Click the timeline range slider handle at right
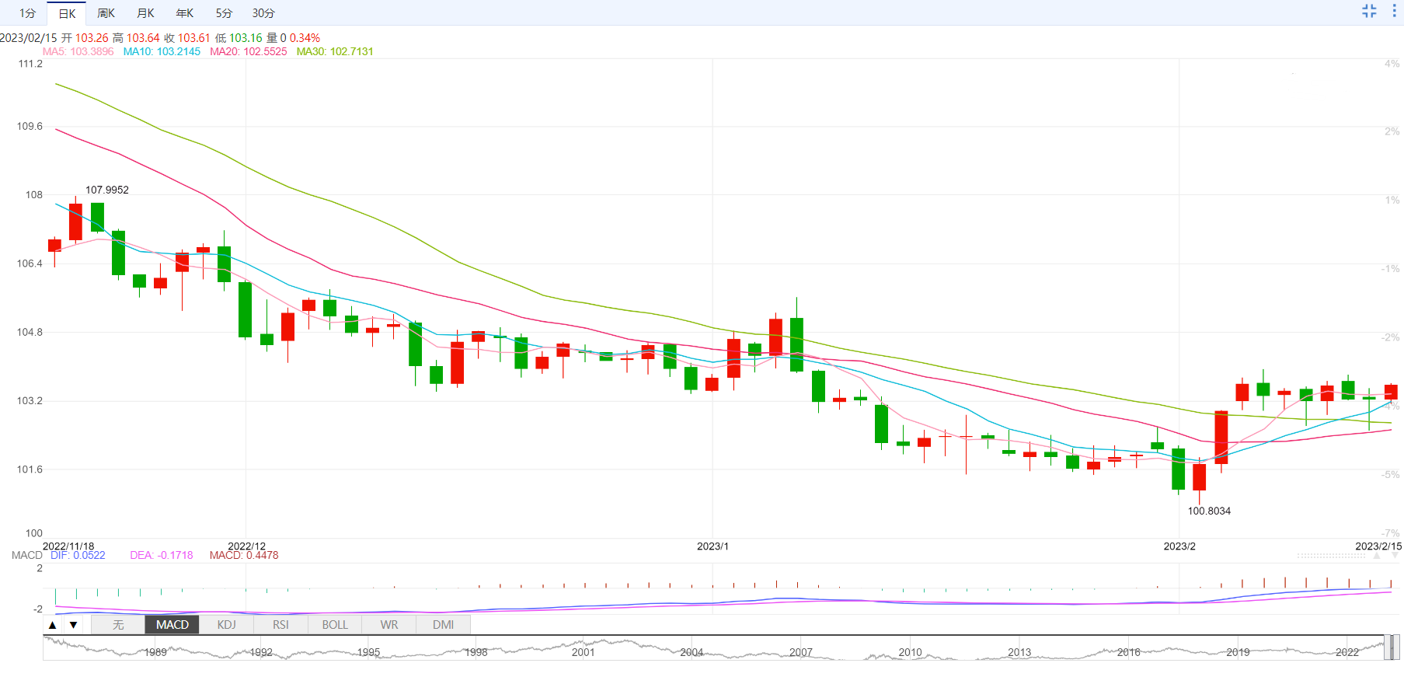 pyautogui.click(x=1395, y=647)
